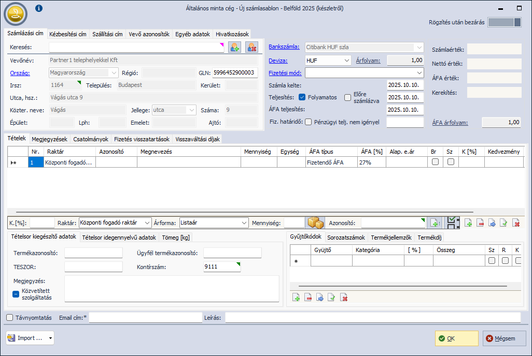This screenshot has width=532, height=356.
Task: Expand the Árforma Listaár combo box
Action: 244,222
